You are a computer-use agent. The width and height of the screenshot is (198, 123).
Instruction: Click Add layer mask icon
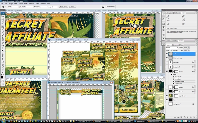coord(181,117)
